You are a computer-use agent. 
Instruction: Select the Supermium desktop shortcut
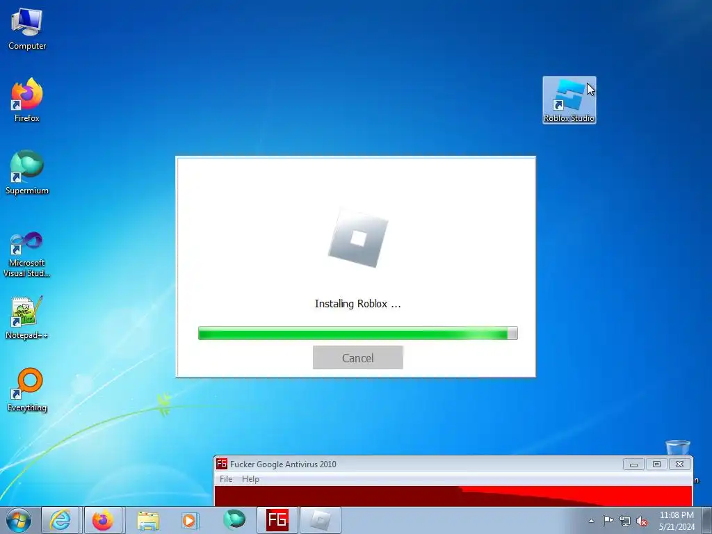tap(27, 172)
